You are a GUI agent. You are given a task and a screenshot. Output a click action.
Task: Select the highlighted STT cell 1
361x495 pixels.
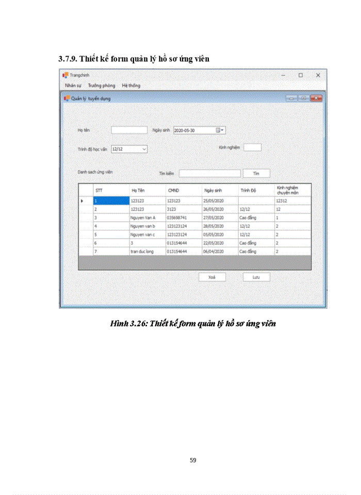(x=111, y=201)
